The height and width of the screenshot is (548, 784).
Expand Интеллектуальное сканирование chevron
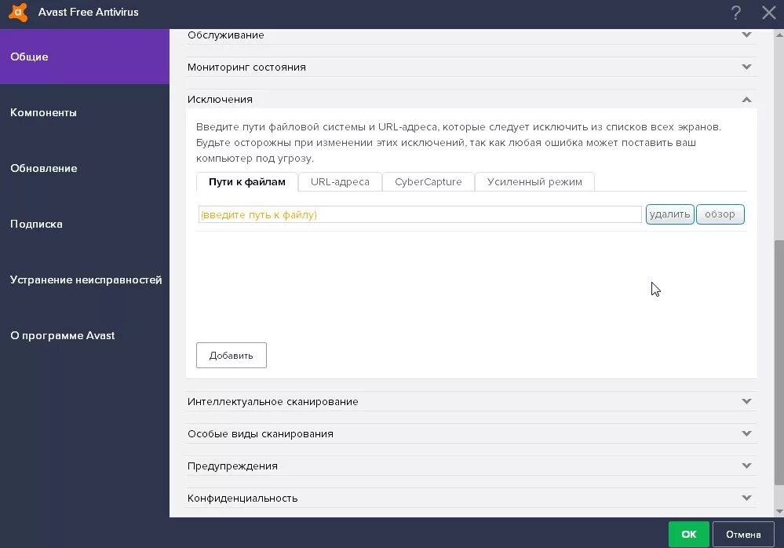pyautogui.click(x=746, y=401)
